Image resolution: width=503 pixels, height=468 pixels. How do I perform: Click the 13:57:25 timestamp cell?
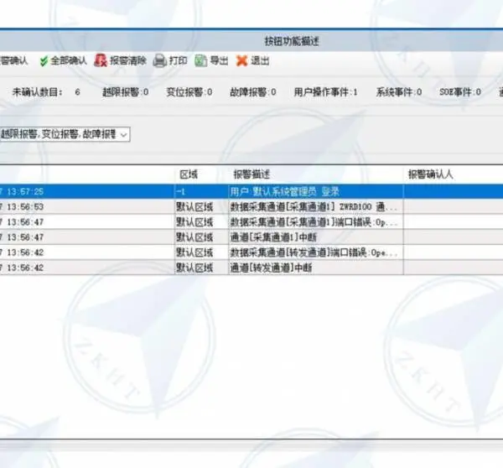pos(87,191)
